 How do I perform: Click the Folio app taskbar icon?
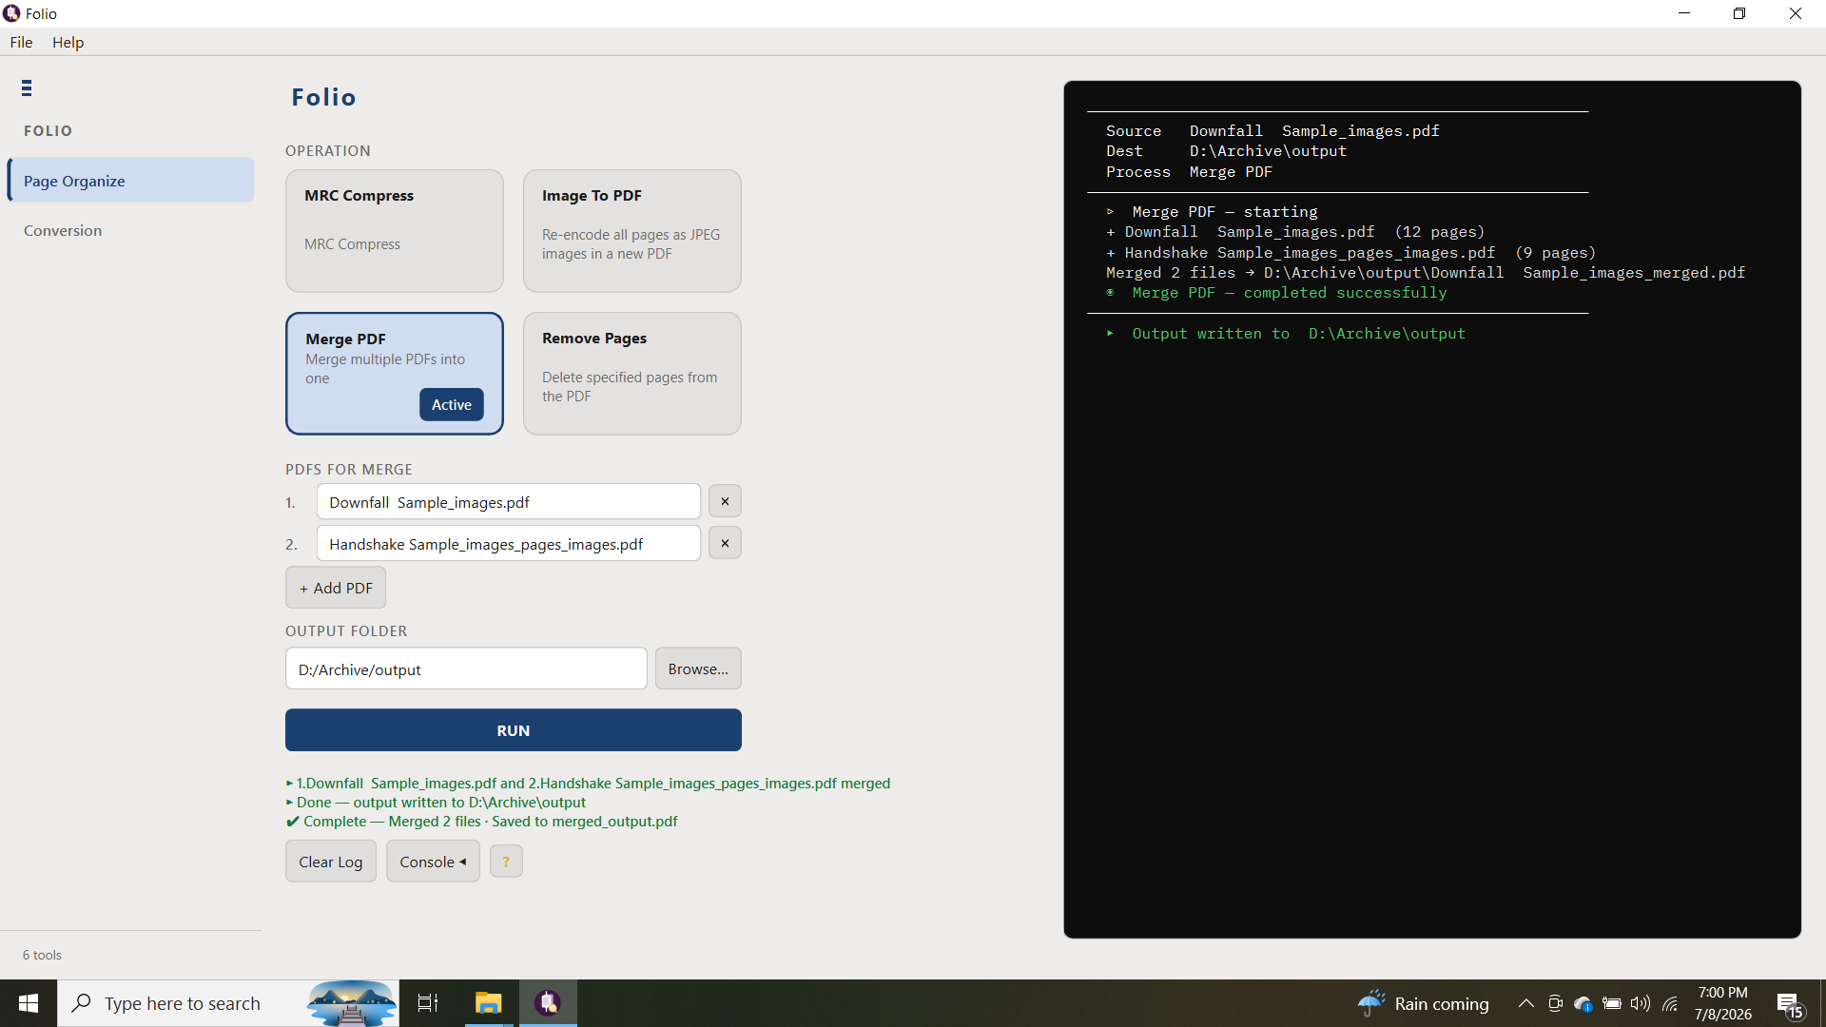click(x=548, y=1003)
